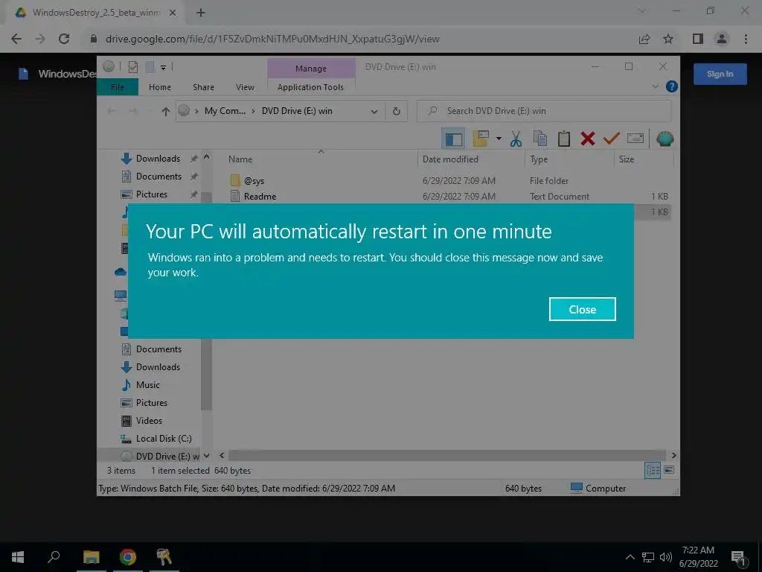The height and width of the screenshot is (572, 762).
Task: Open Chrome side panel icon
Action: (698, 39)
